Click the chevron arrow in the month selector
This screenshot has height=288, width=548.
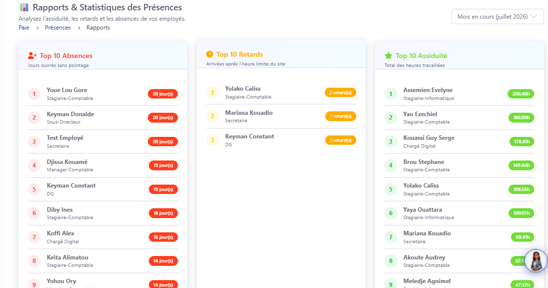(534, 16)
